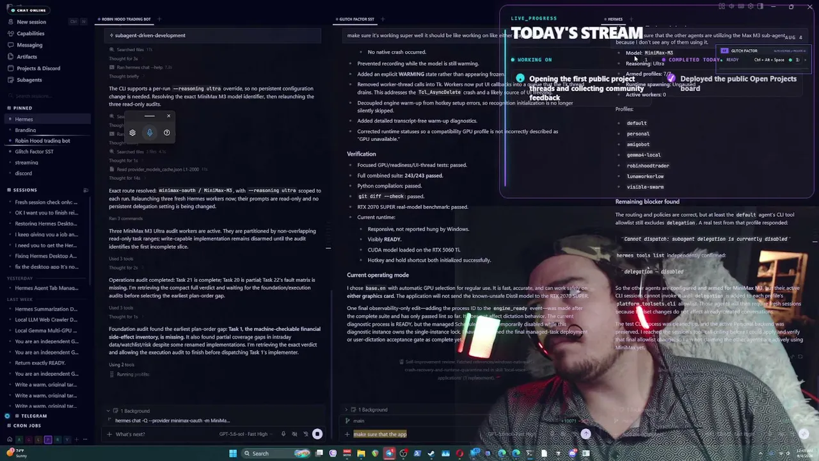Open pinned Glitch Factor SST session

46,152
